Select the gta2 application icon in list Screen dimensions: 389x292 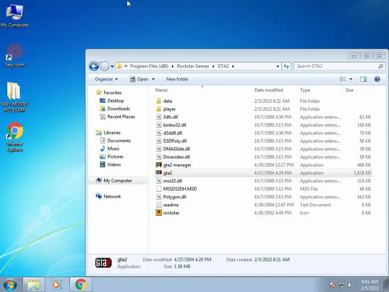[159, 173]
